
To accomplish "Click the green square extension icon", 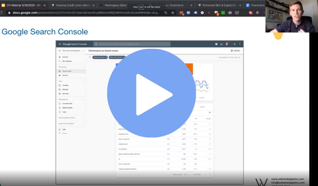I will (223, 13).
